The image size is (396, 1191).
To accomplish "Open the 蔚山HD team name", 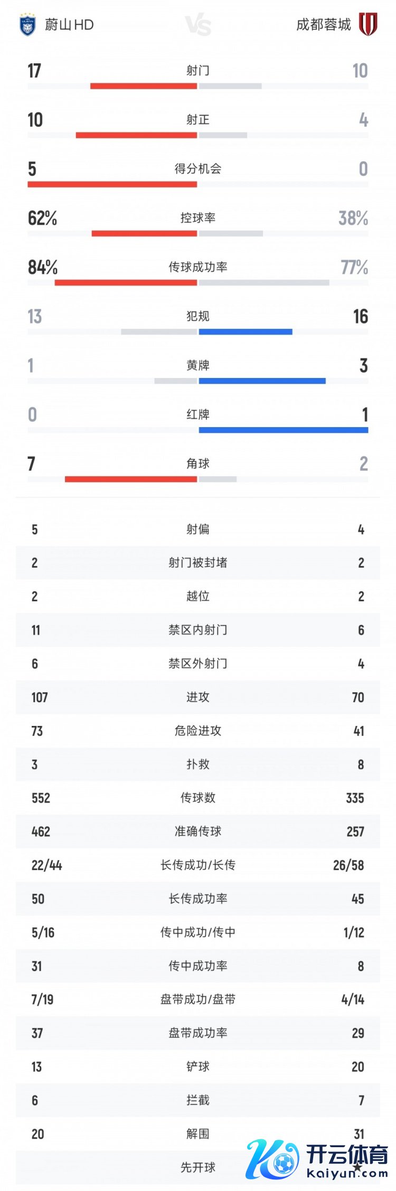I will tap(69, 25).
